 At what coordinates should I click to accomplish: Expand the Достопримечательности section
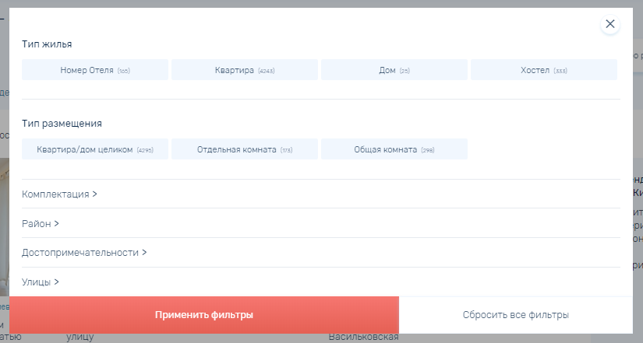[84, 253]
